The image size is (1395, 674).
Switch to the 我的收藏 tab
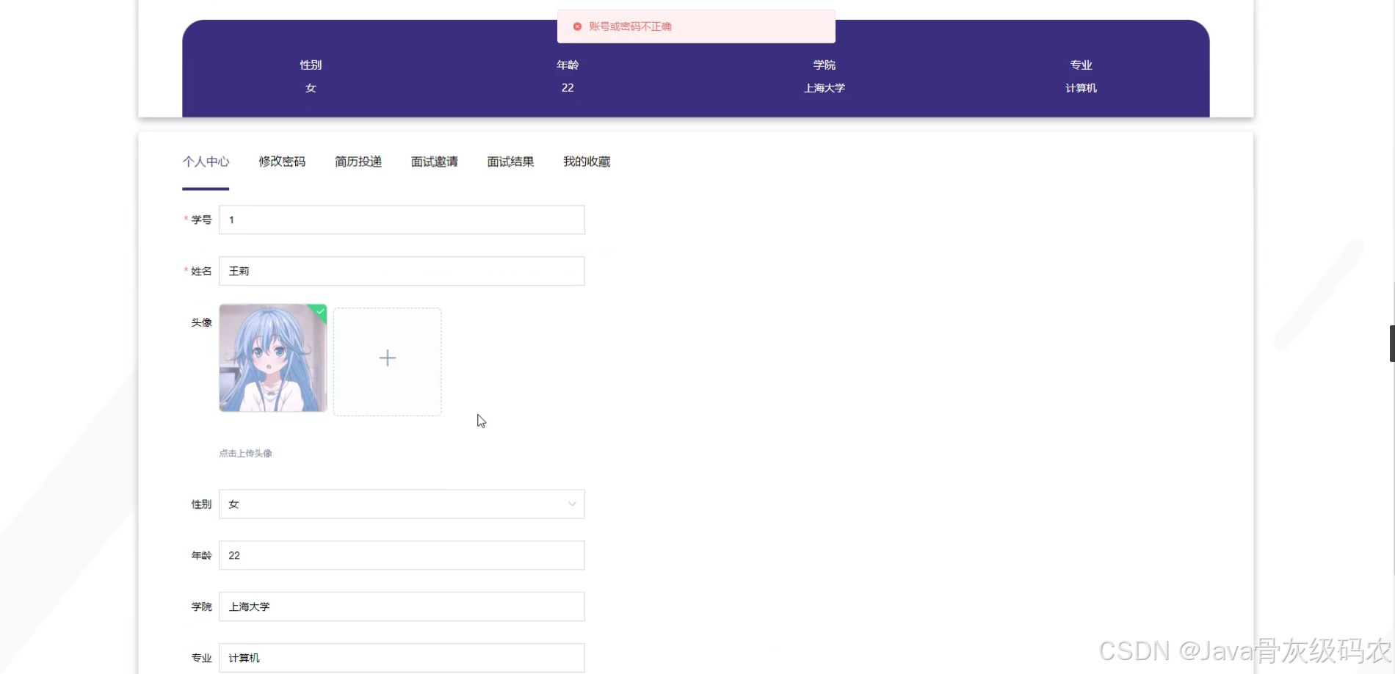587,162
